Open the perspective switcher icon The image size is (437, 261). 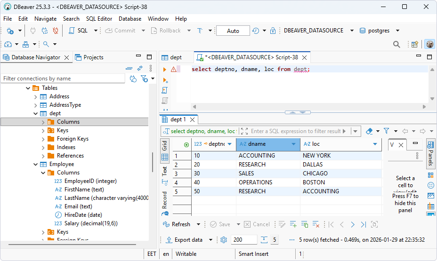(x=415, y=44)
